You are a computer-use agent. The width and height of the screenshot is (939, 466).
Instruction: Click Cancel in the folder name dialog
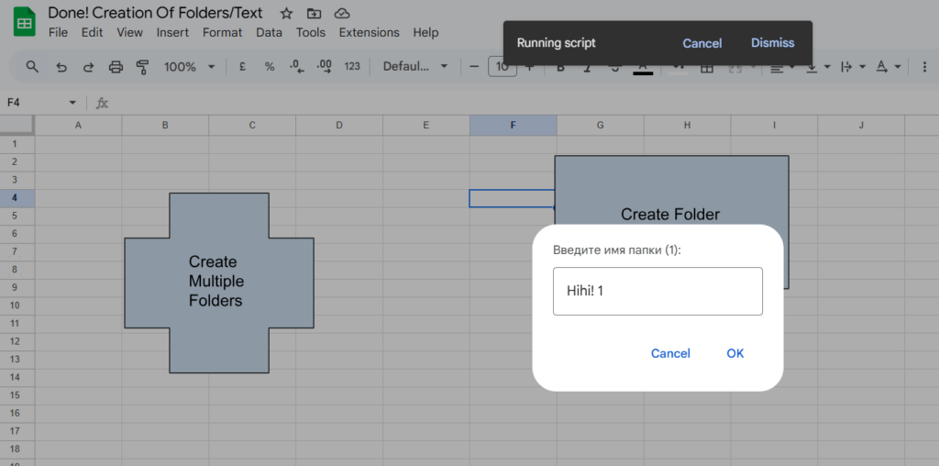point(670,353)
